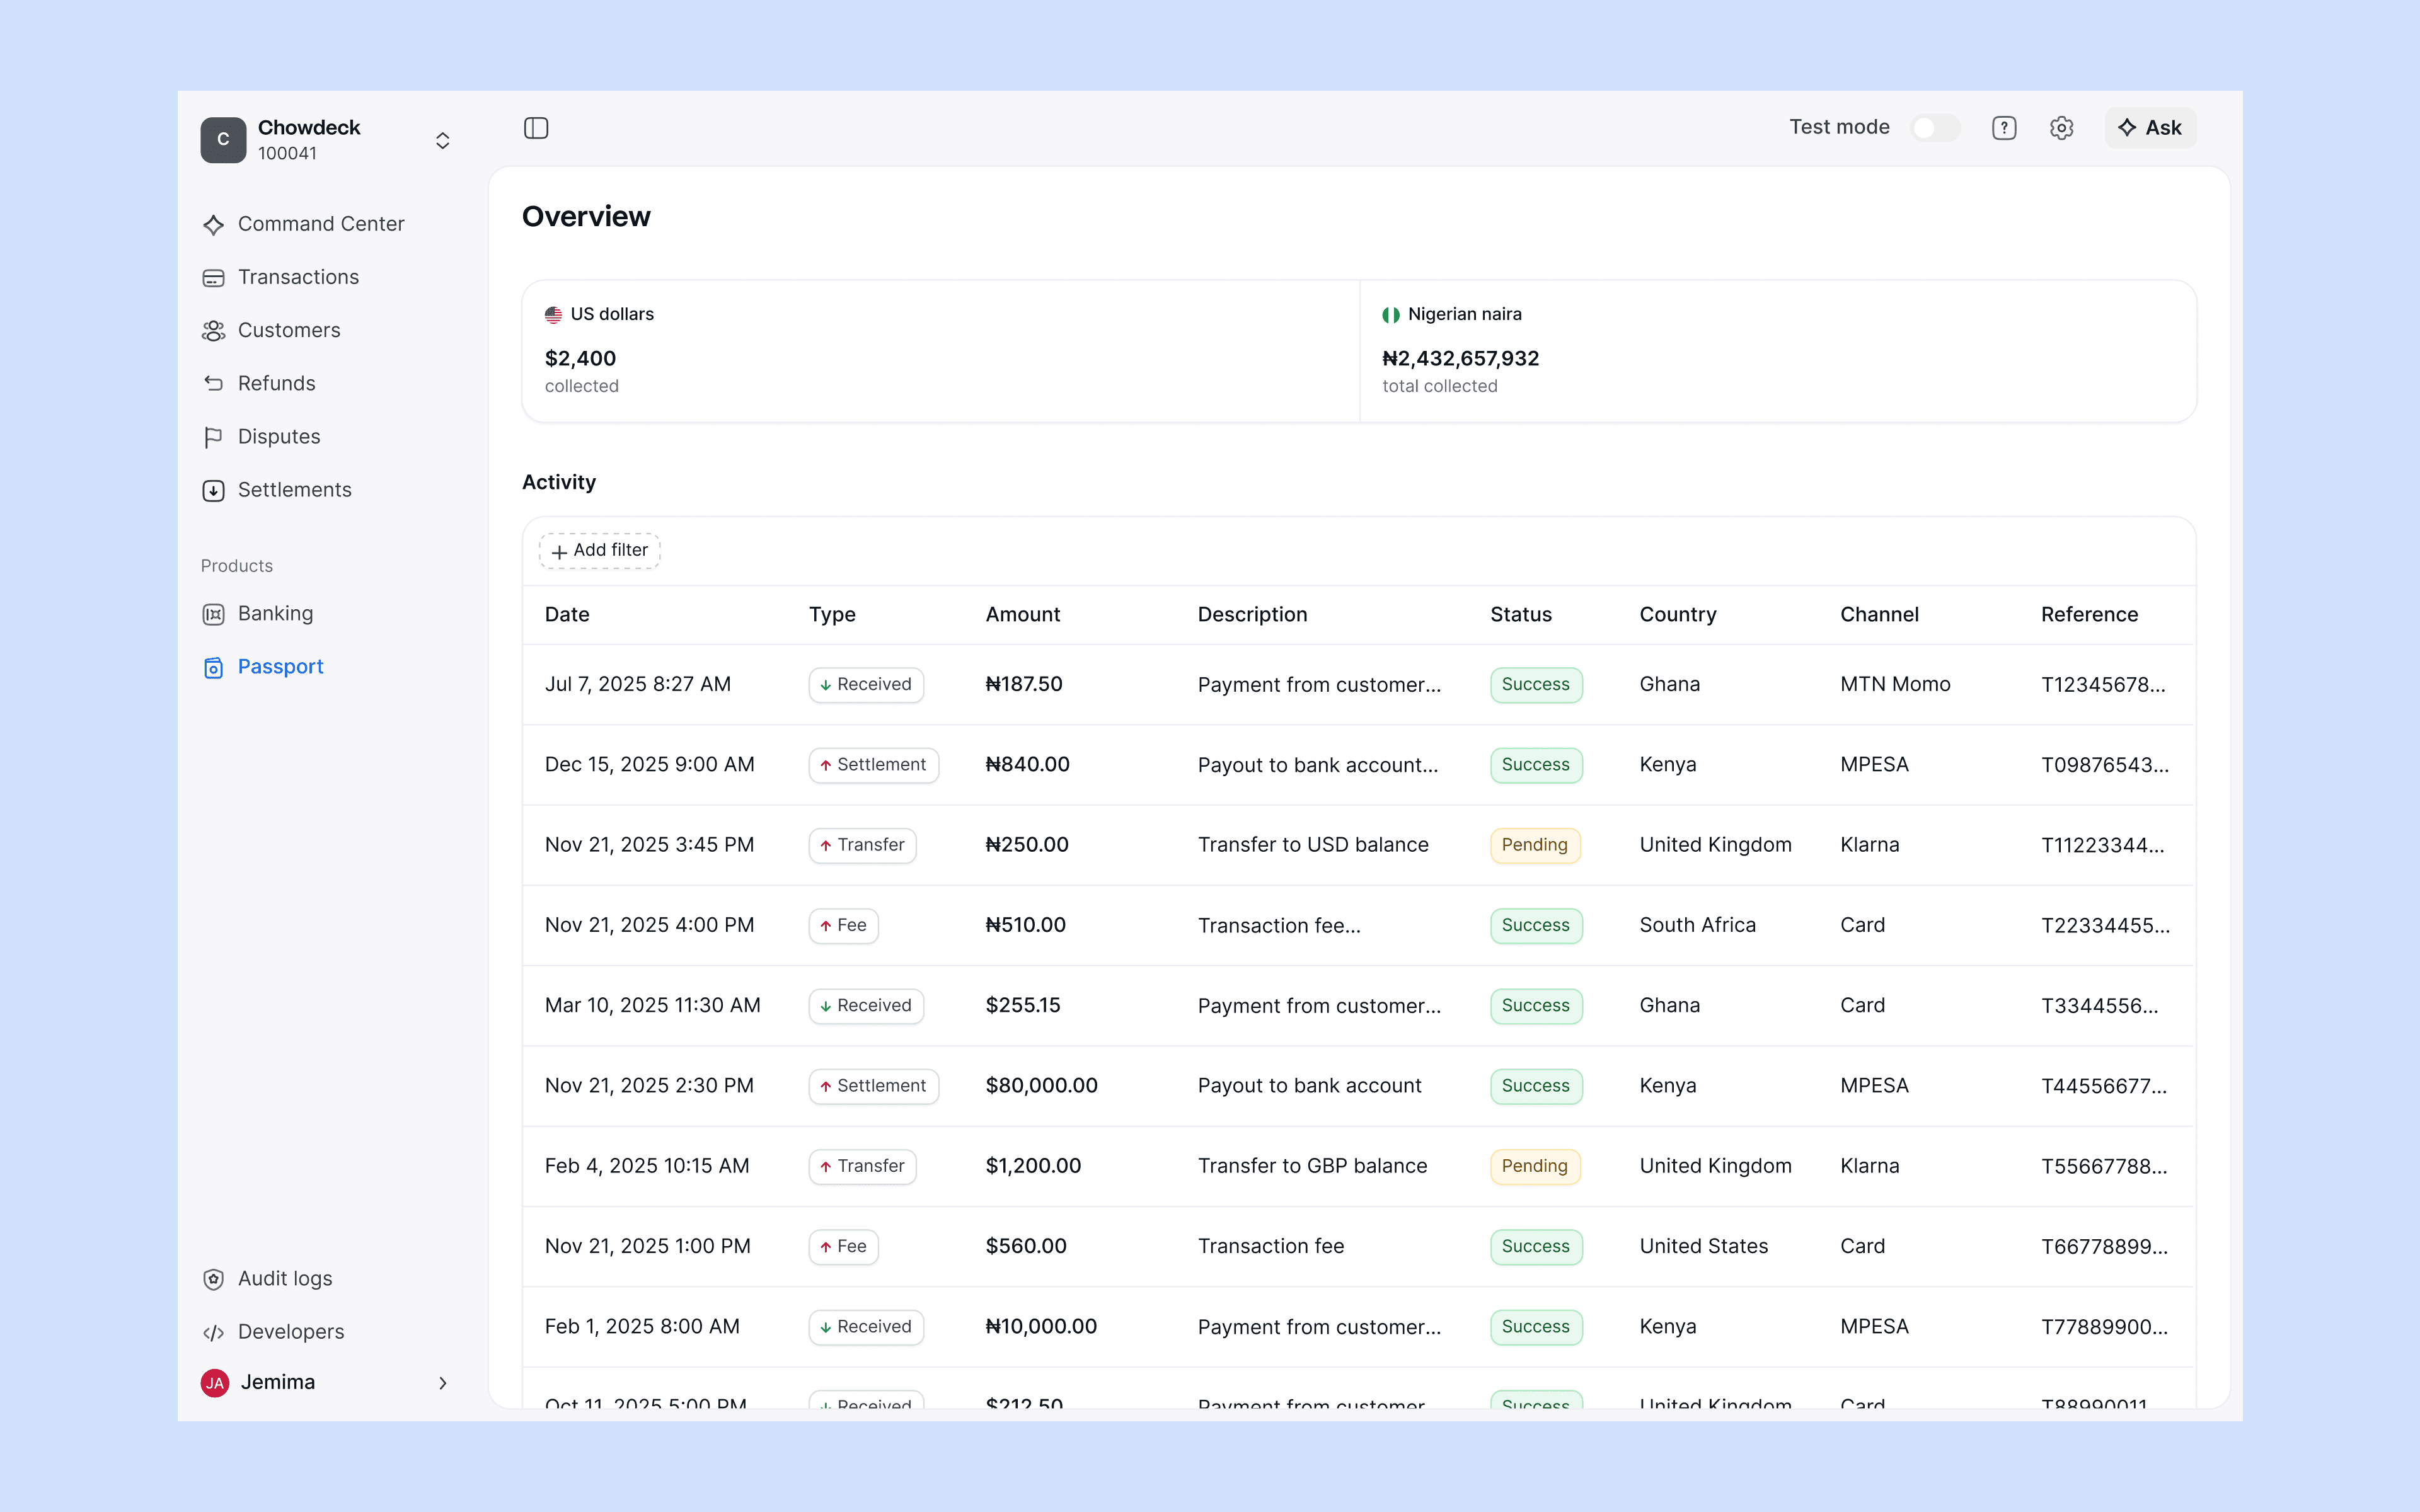Click the Settlements download icon

click(213, 491)
